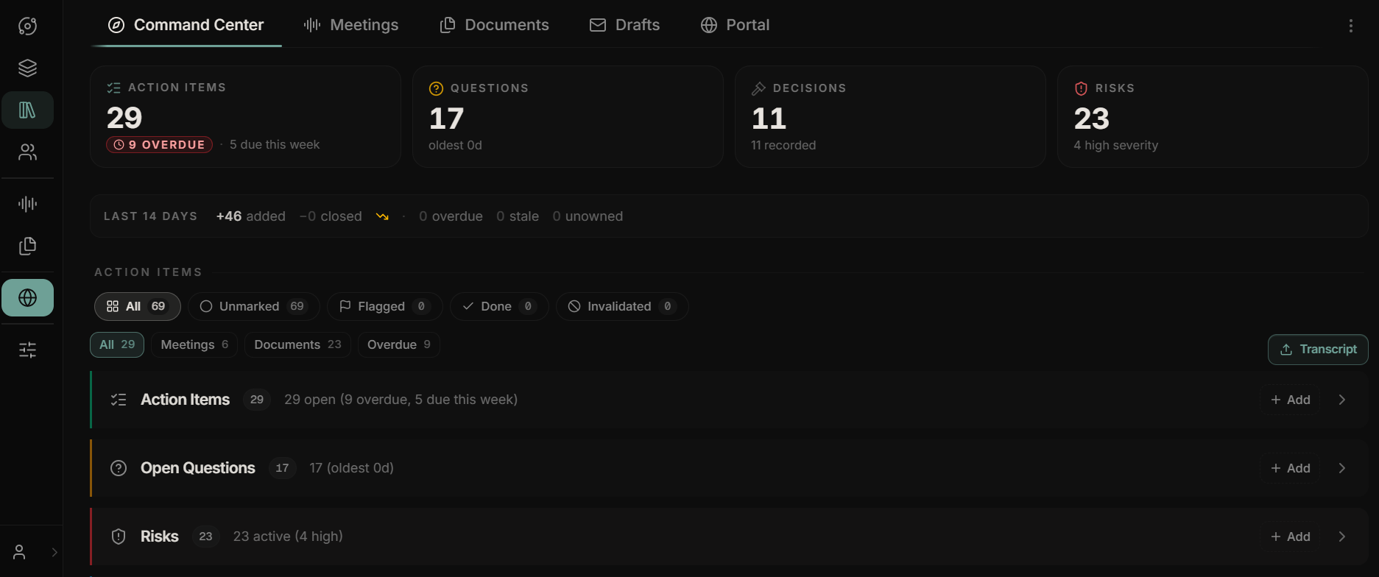Switch to the Meetings tab
This screenshot has height=577, width=1379.
point(351,25)
